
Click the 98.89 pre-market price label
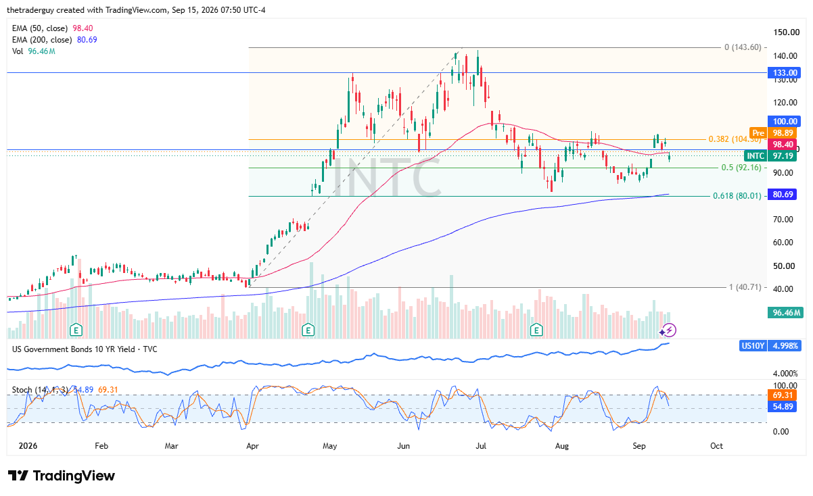point(785,132)
